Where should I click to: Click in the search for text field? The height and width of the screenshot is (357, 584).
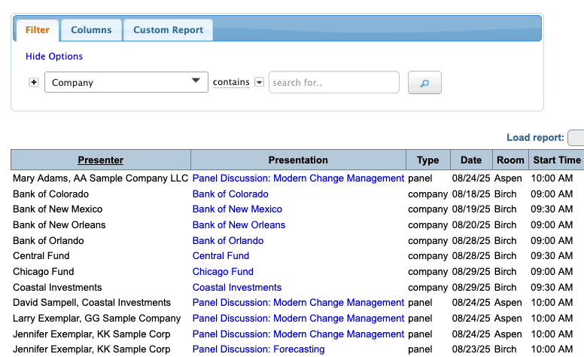pos(333,82)
